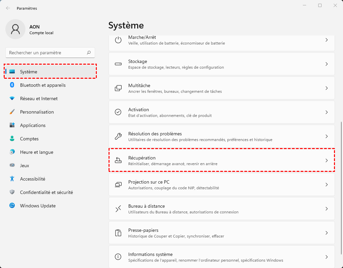Open Réseau et Internet settings section

pos(39,98)
